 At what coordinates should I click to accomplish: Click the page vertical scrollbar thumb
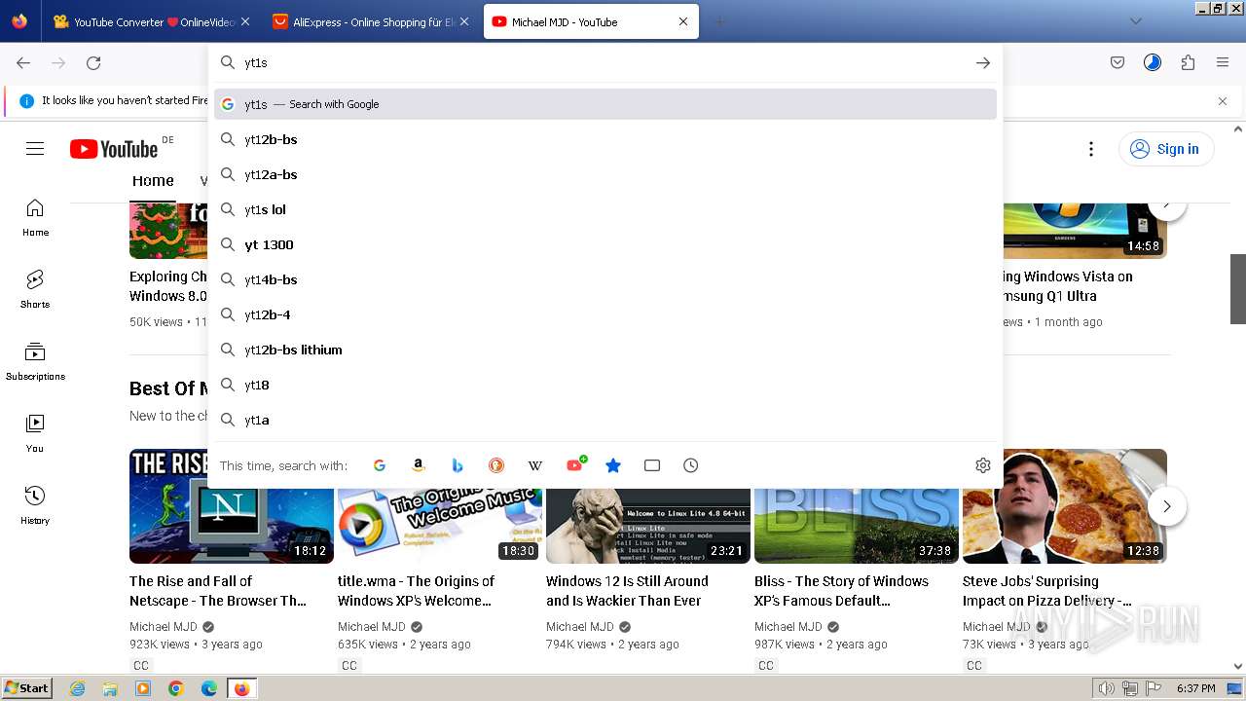(x=1238, y=288)
